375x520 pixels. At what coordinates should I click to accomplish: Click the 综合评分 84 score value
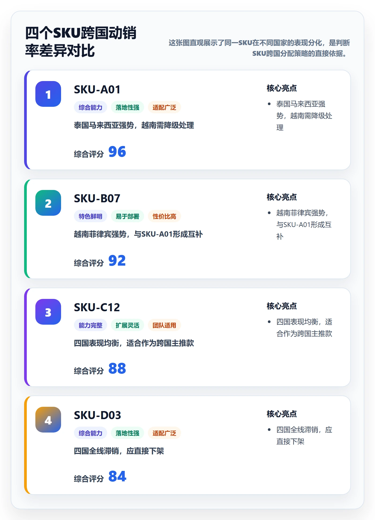pos(117,476)
